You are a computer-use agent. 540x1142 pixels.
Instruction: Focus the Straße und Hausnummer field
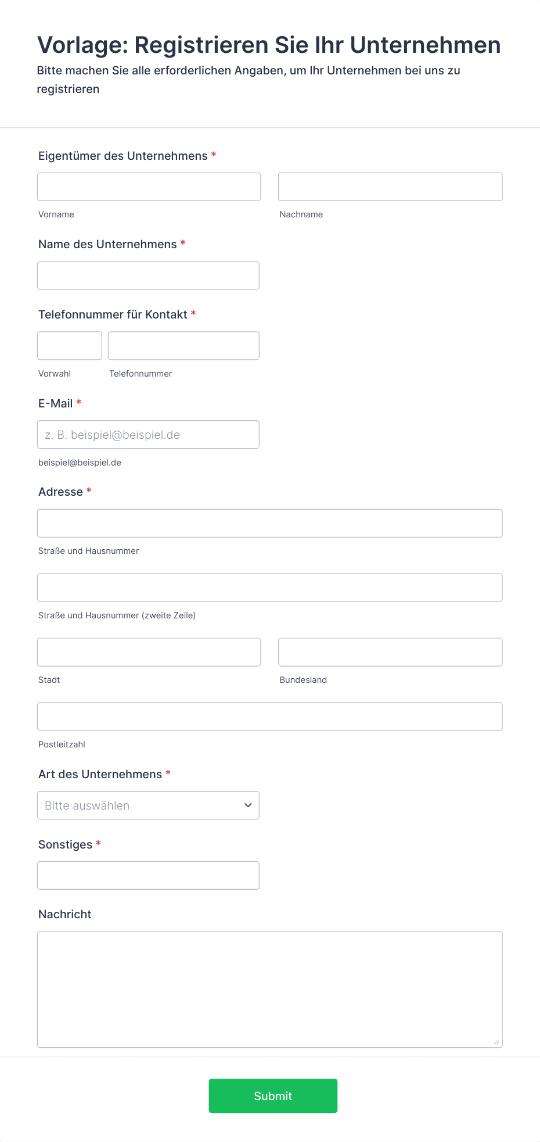pos(270,523)
